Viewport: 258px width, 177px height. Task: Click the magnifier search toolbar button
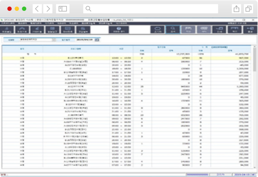tap(173, 29)
